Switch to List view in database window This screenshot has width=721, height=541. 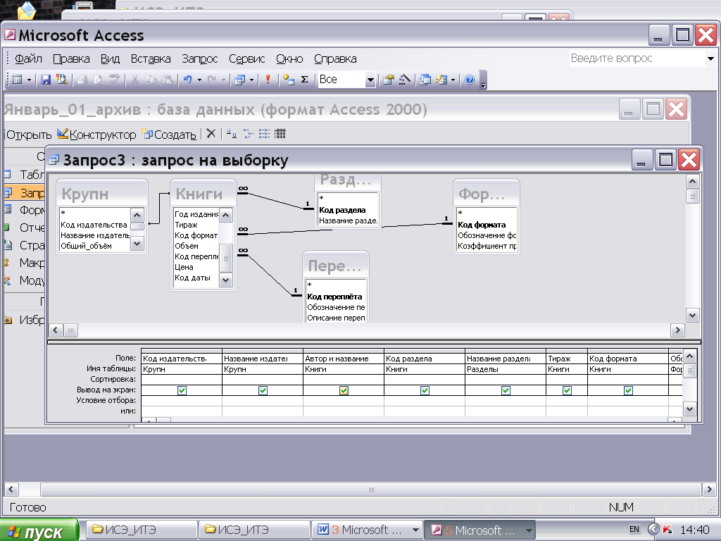click(264, 134)
